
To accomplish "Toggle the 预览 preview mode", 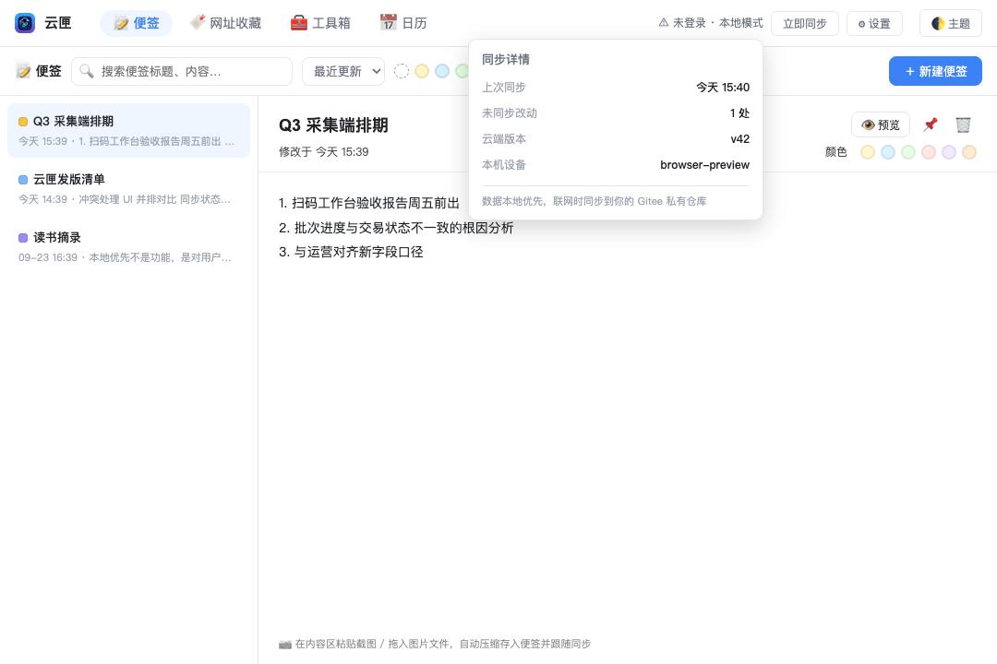I will [881, 125].
